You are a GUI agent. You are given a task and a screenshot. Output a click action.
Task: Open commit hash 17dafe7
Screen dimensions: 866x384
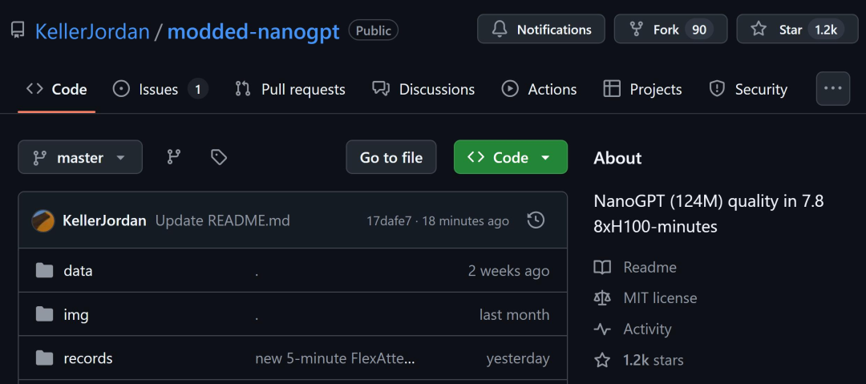tap(389, 221)
